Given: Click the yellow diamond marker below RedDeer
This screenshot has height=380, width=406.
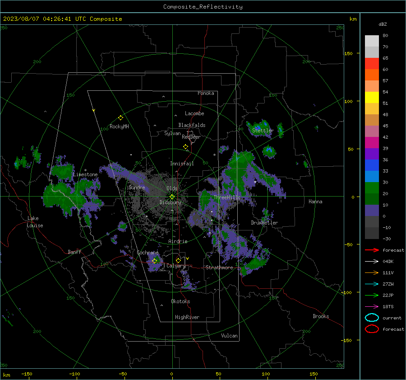Looking at the screenshot, I should pyautogui.click(x=186, y=147).
